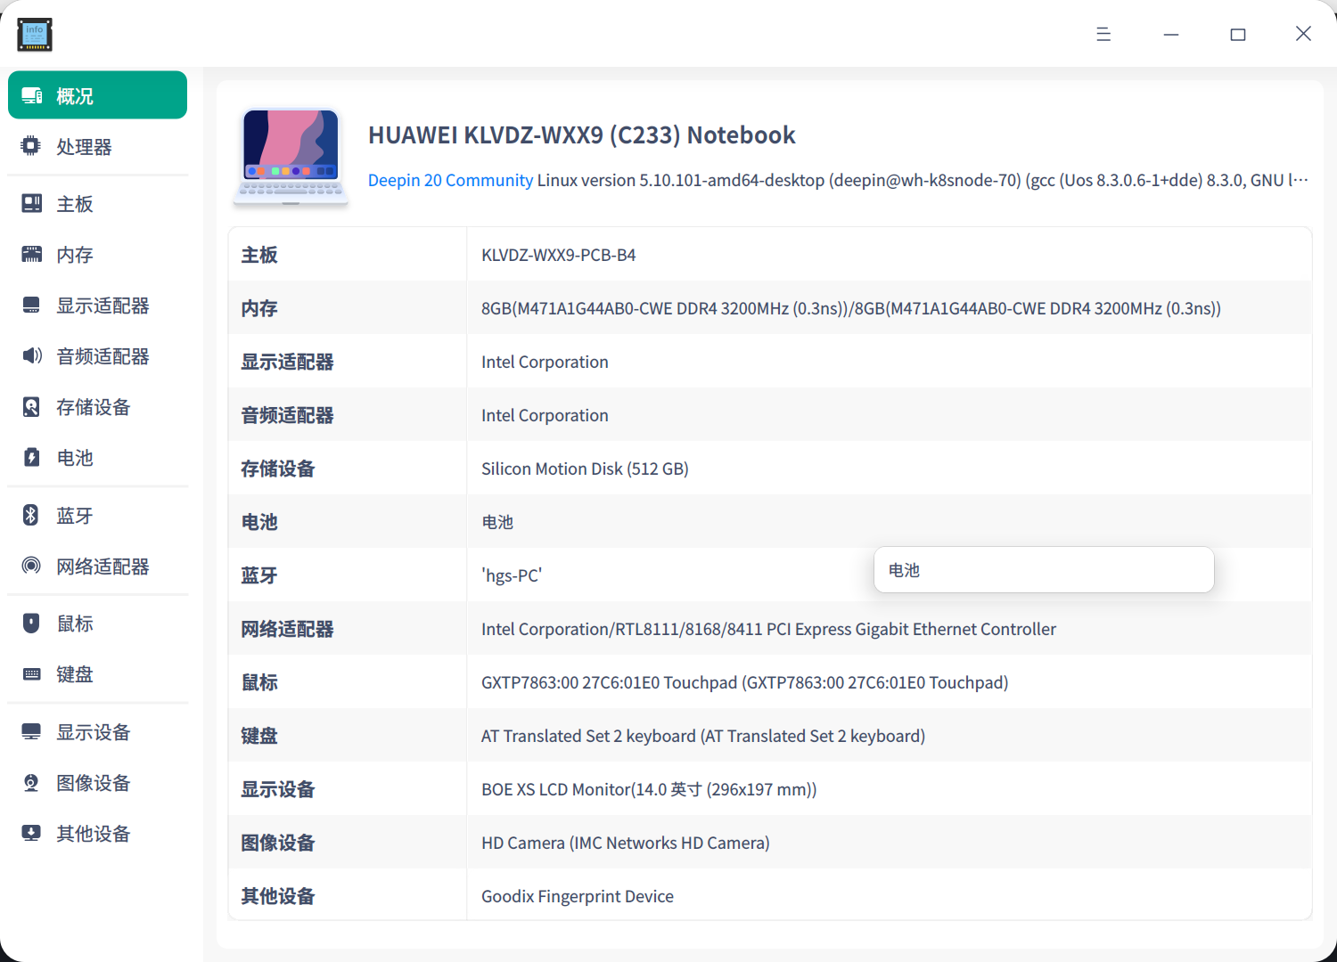Click the 存储设备 disk icon in sidebar
The width and height of the screenshot is (1337, 962).
point(31,406)
